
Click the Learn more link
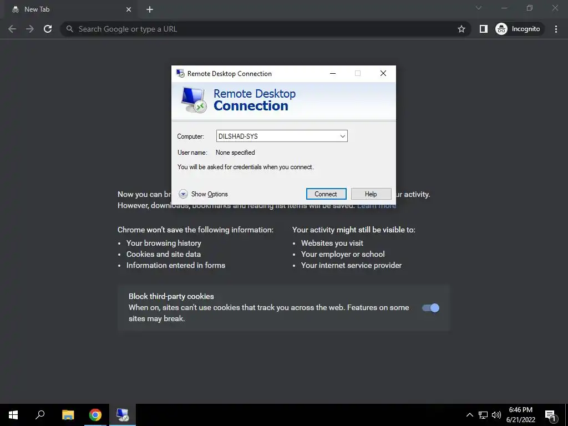377,205
